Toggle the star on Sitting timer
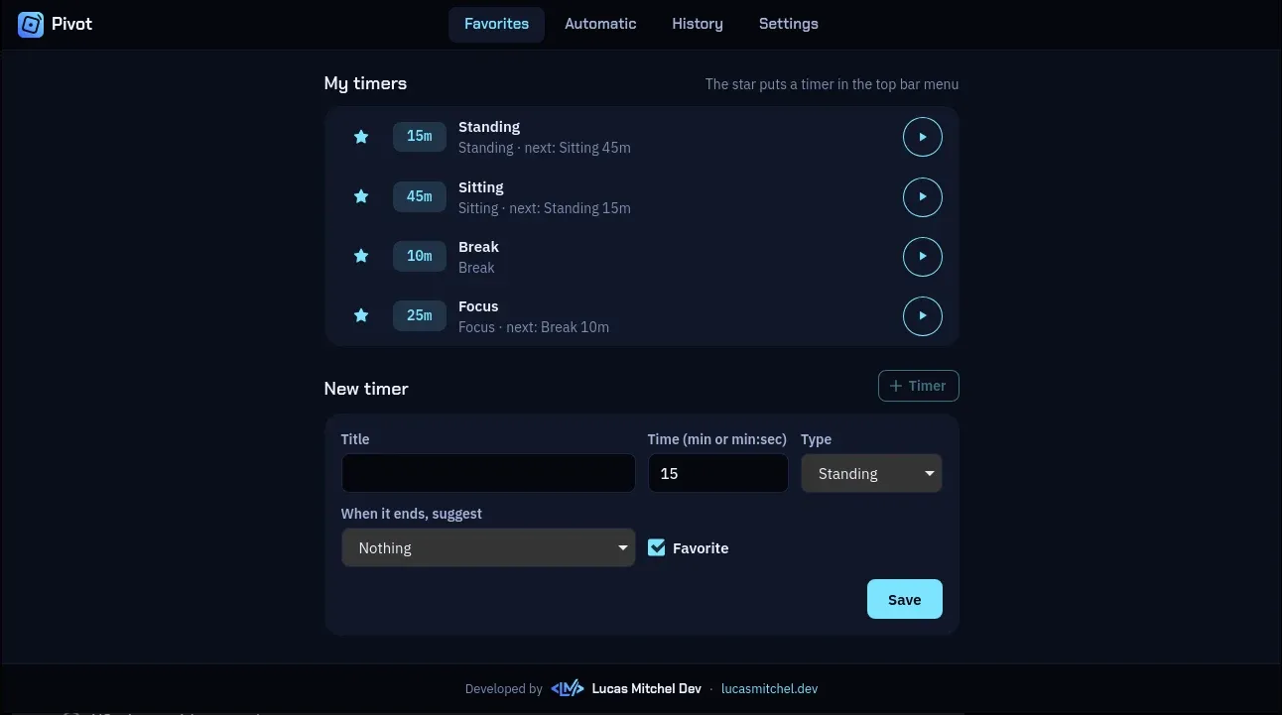The image size is (1282, 715). pos(361,196)
